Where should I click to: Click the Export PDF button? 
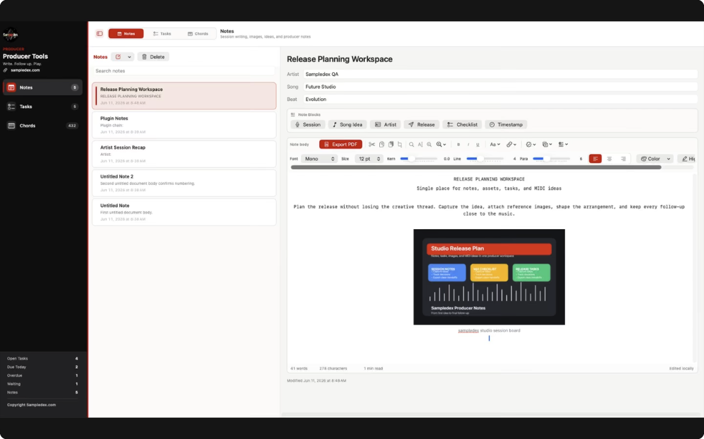(341, 144)
